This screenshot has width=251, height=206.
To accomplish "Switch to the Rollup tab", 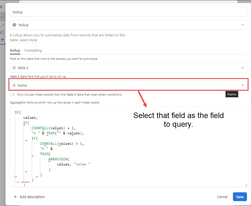I will coord(15,51).
